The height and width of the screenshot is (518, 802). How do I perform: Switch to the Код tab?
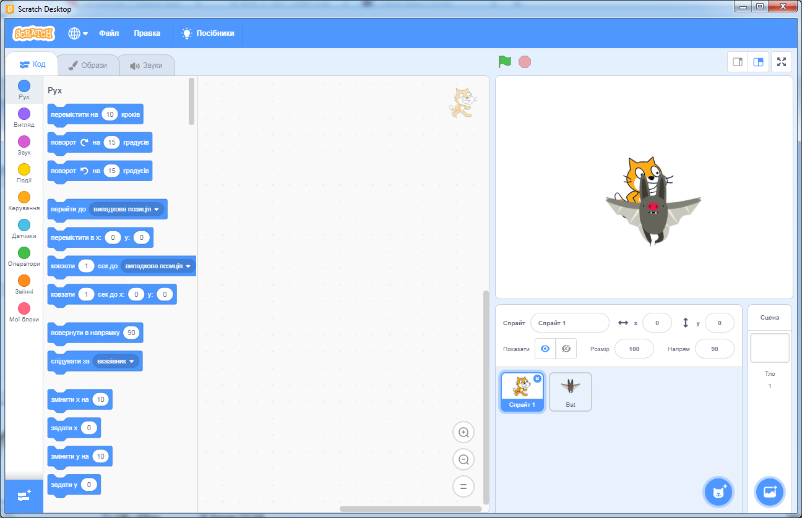point(32,64)
